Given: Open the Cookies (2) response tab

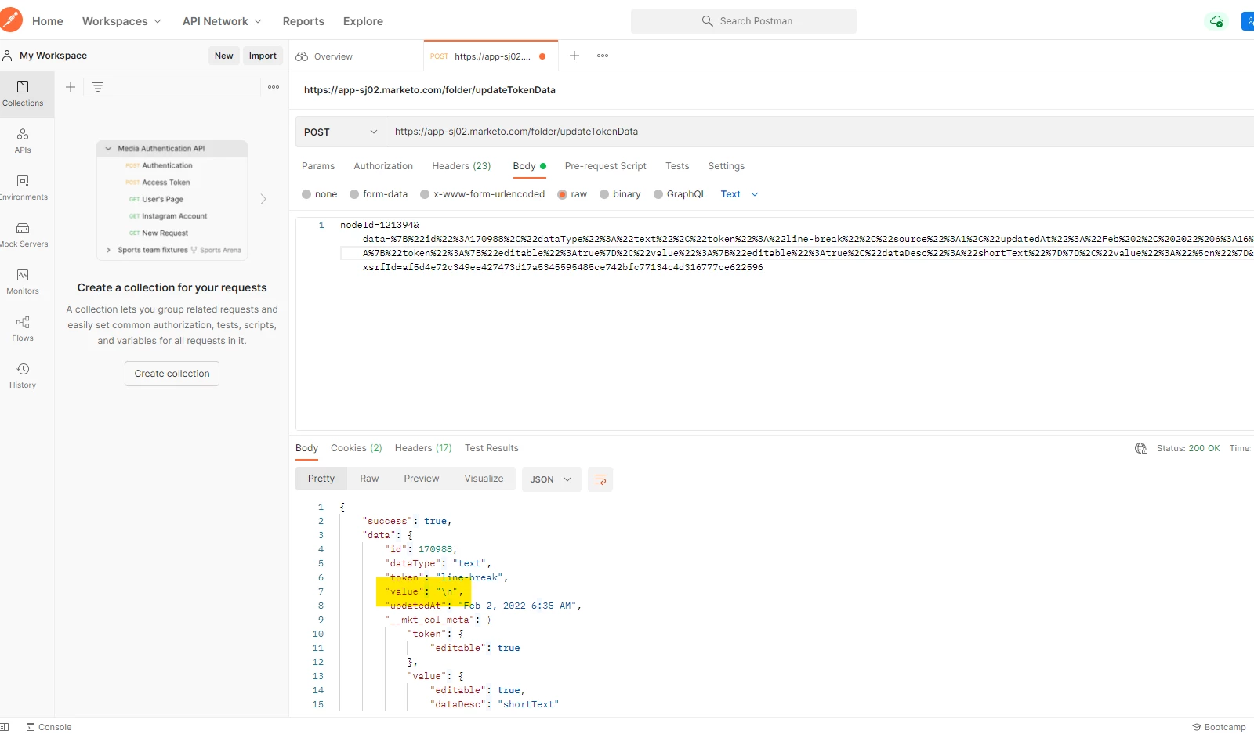Looking at the screenshot, I should click(x=357, y=448).
